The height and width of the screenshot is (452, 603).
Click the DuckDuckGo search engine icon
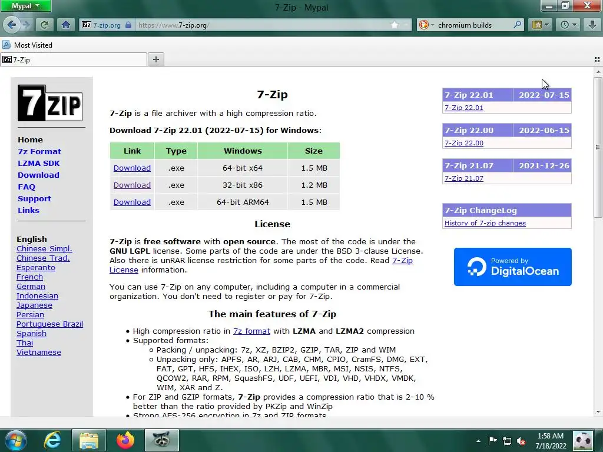(x=424, y=25)
